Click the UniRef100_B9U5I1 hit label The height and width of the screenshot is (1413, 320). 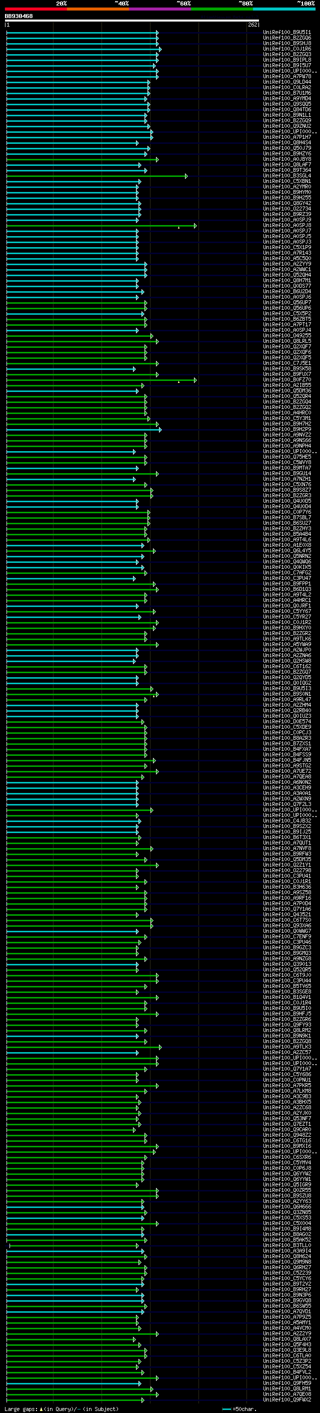click(286, 33)
